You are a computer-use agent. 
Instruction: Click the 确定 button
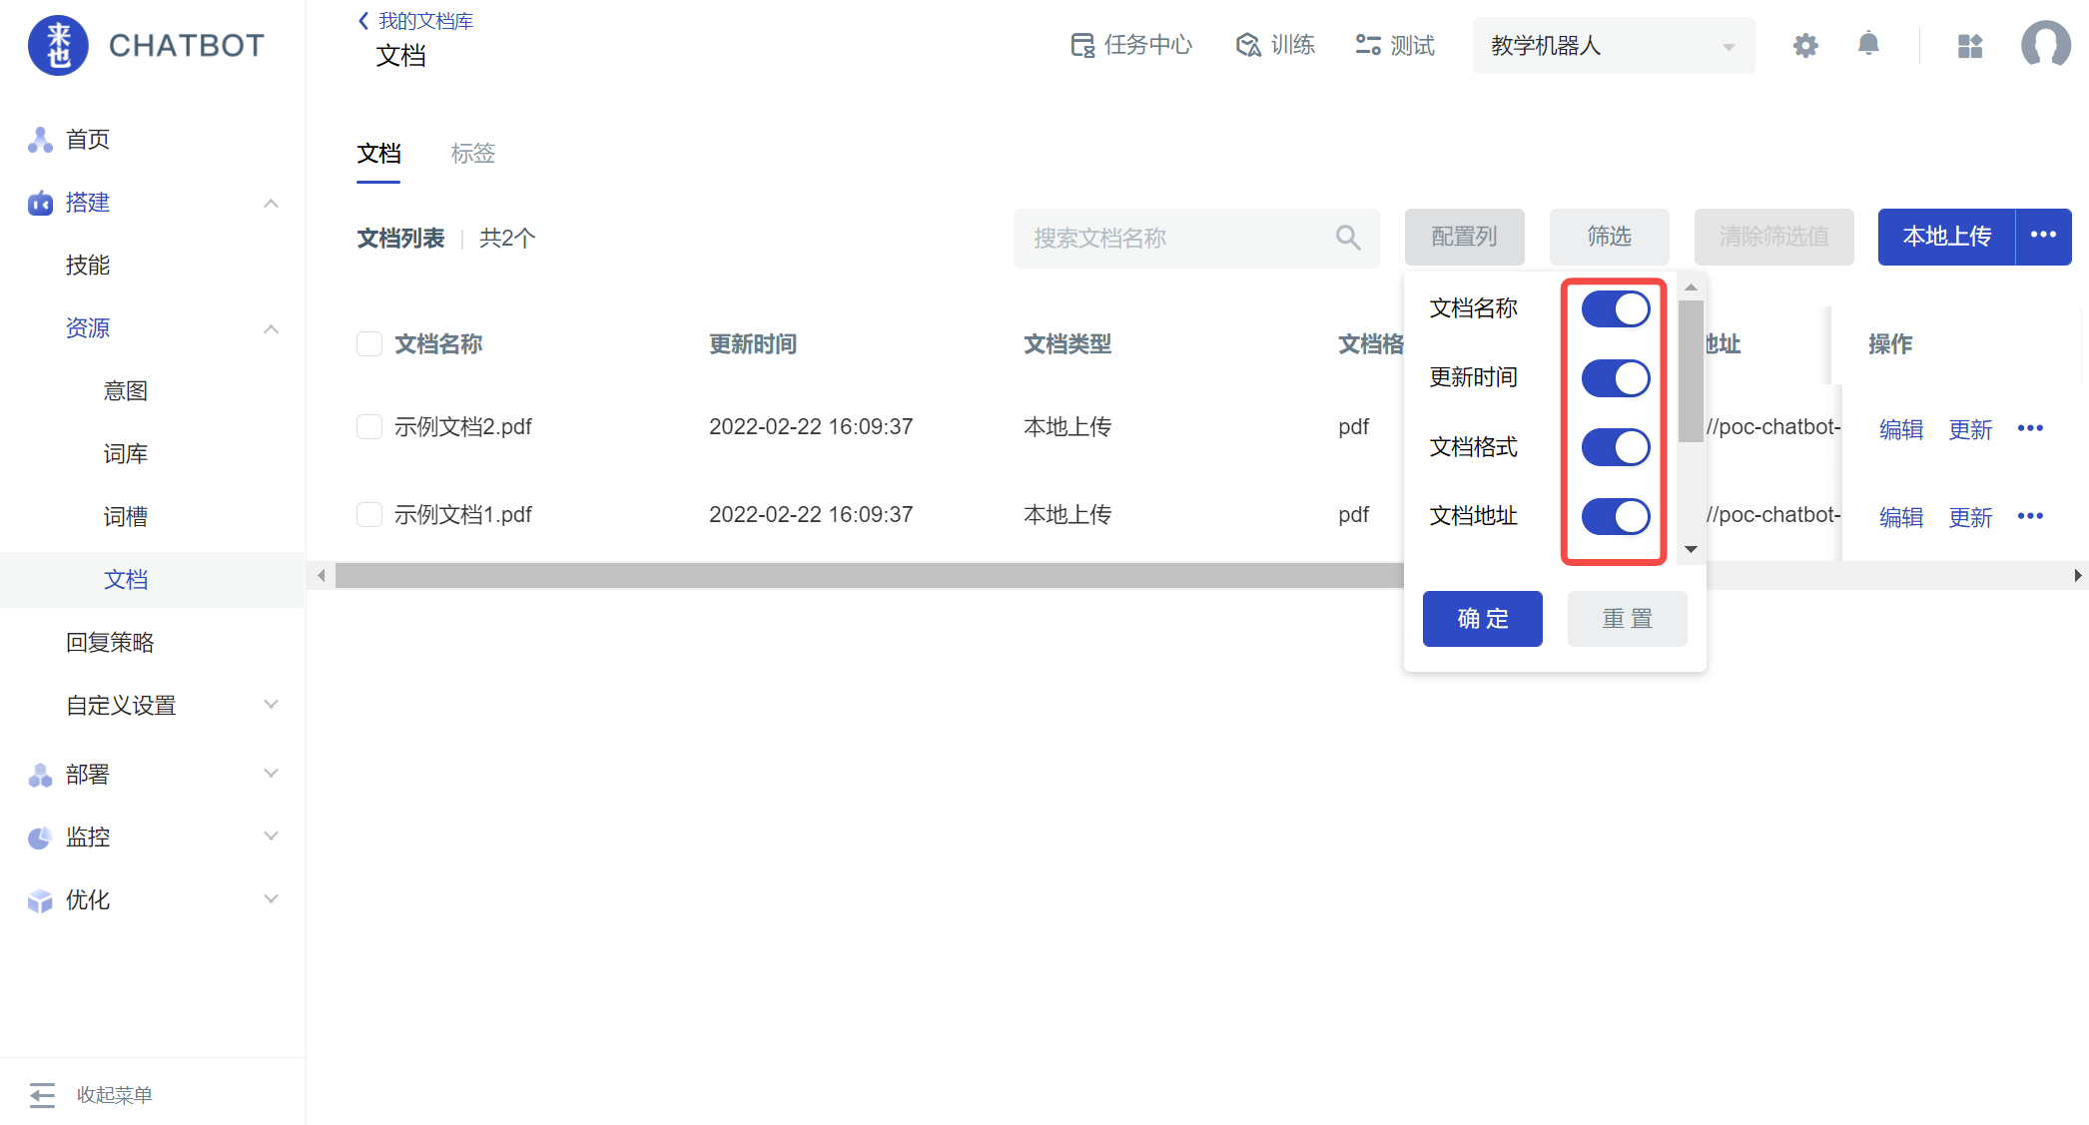point(1483,619)
